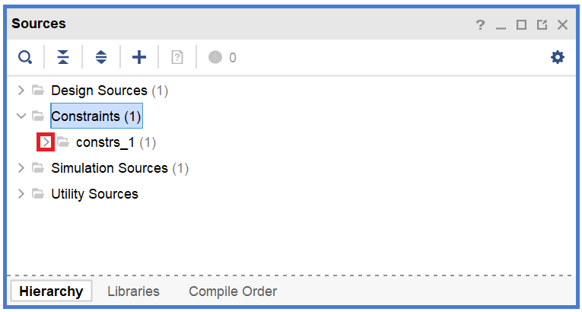Switch to the Compile Order tab
This screenshot has width=582, height=312.
pyautogui.click(x=233, y=291)
